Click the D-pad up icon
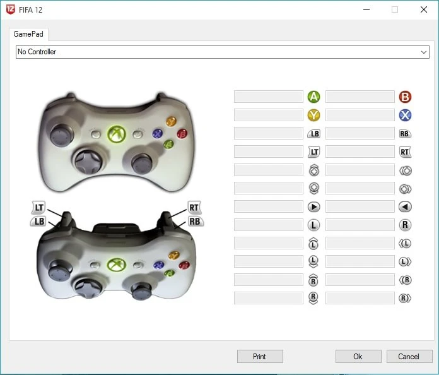 (314, 170)
